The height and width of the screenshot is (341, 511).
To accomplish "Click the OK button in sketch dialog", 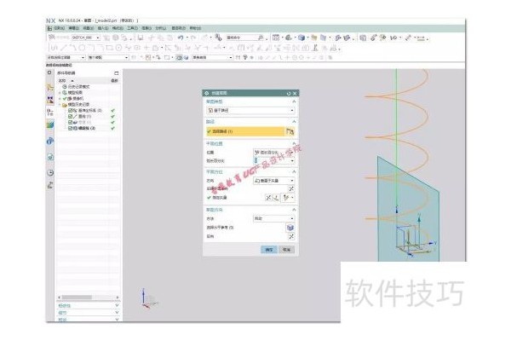I will [269, 250].
